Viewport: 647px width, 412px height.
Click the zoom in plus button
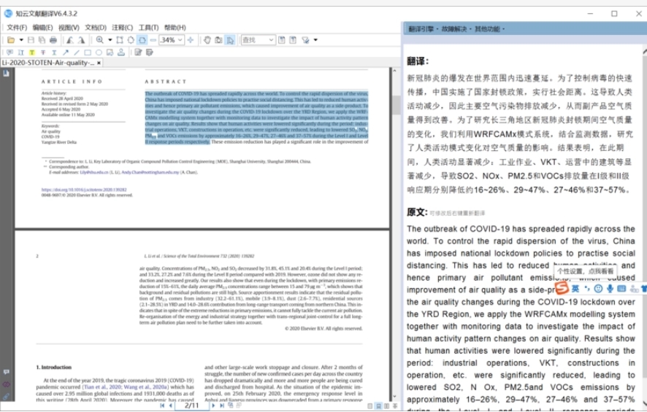coord(190,40)
